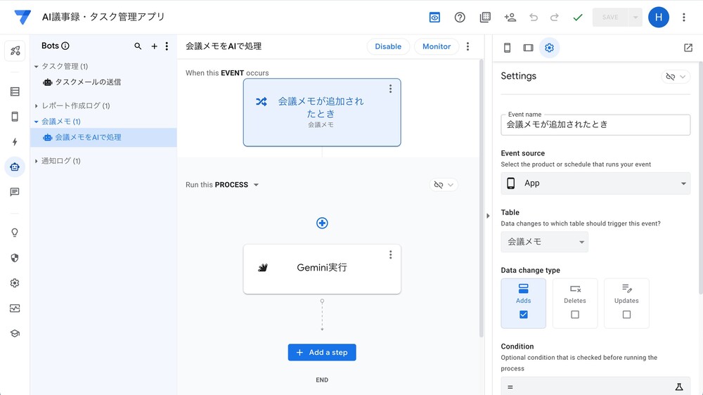
Task: Click the Disable button
Action: coord(387,46)
